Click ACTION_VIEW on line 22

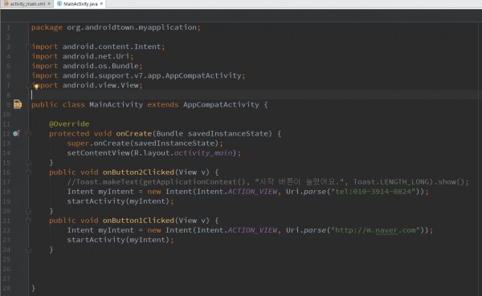252,230
